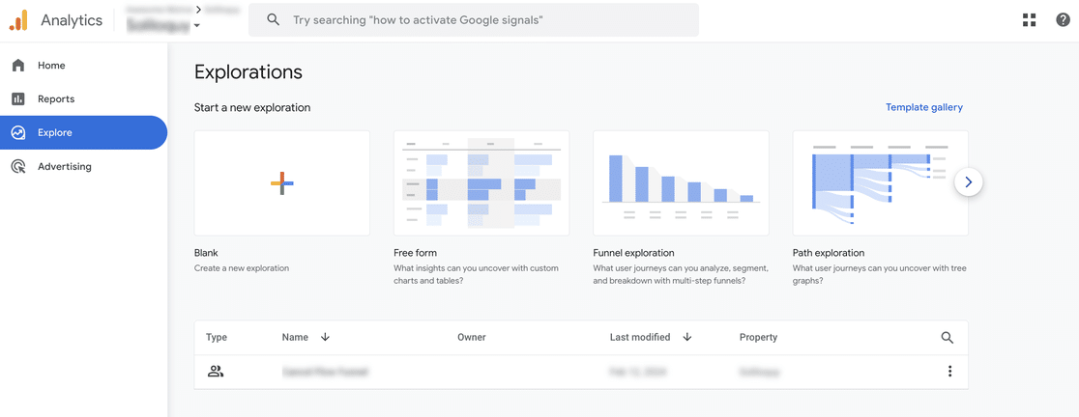Click the Advertising target icon
The width and height of the screenshot is (1079, 417).
(x=18, y=166)
